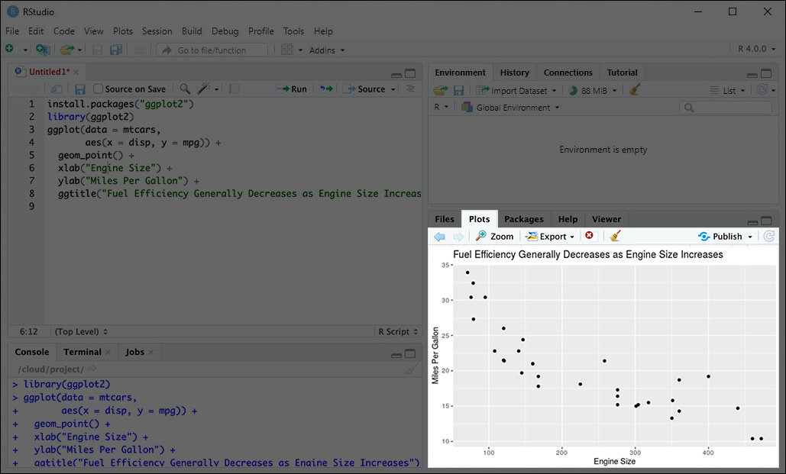Open the Debug menu
Viewport: 786px width, 474px height.
[225, 31]
